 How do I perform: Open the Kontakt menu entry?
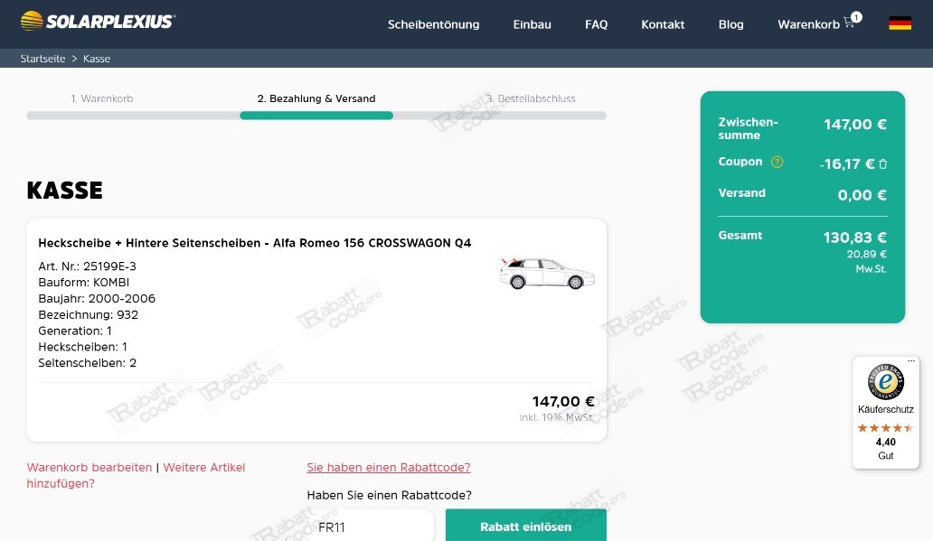click(663, 24)
